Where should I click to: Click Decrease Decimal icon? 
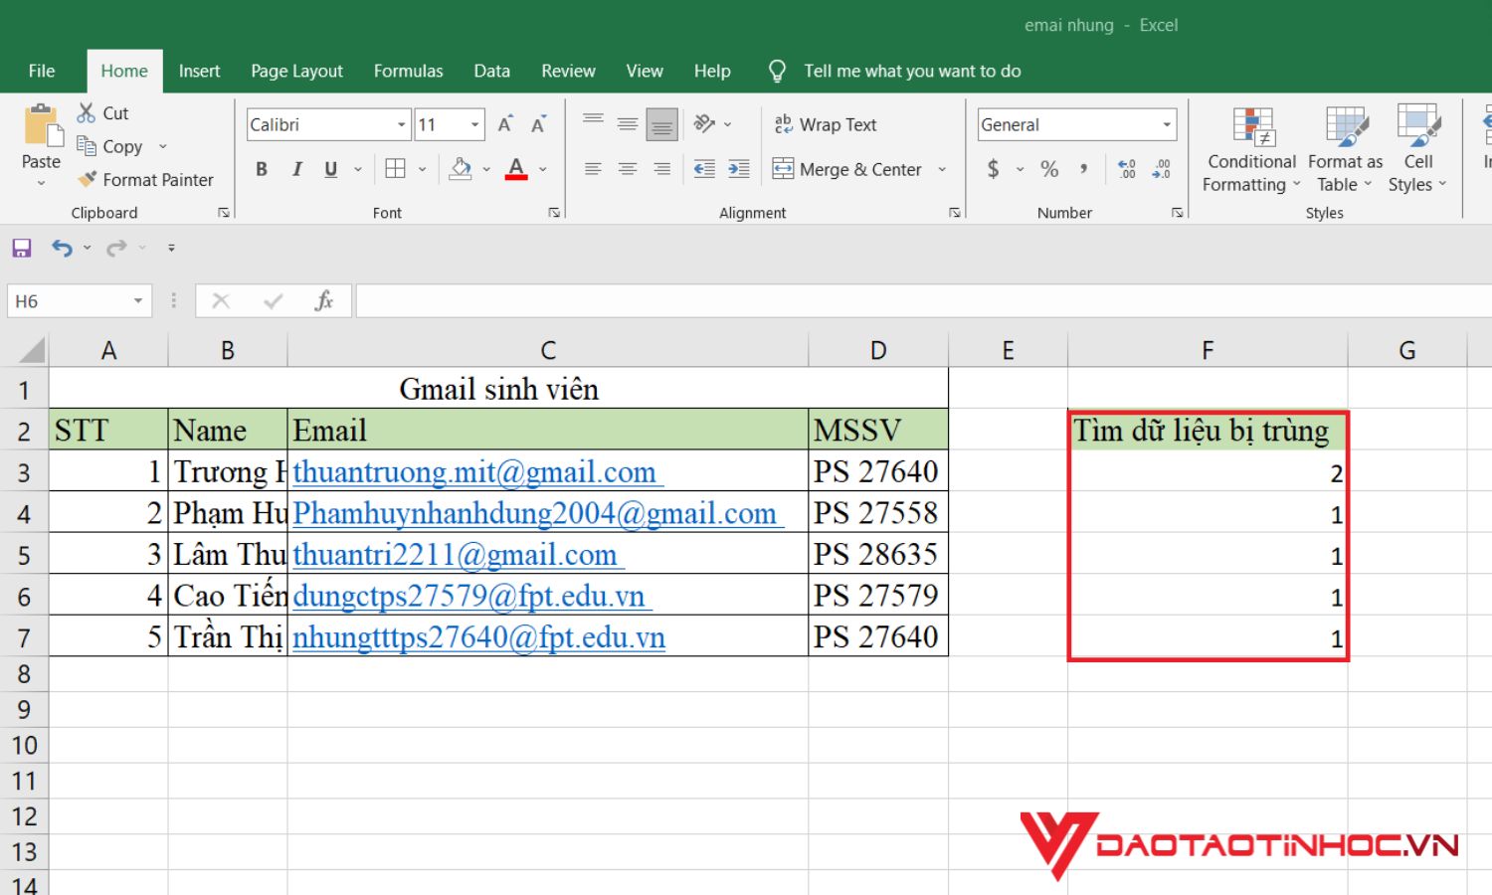click(x=1161, y=169)
